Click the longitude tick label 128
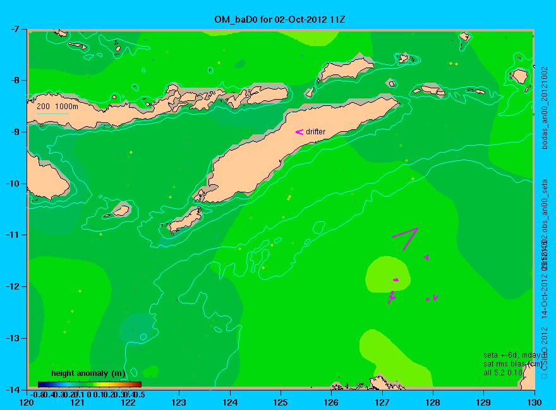This screenshot has width=556, height=410. (433, 402)
